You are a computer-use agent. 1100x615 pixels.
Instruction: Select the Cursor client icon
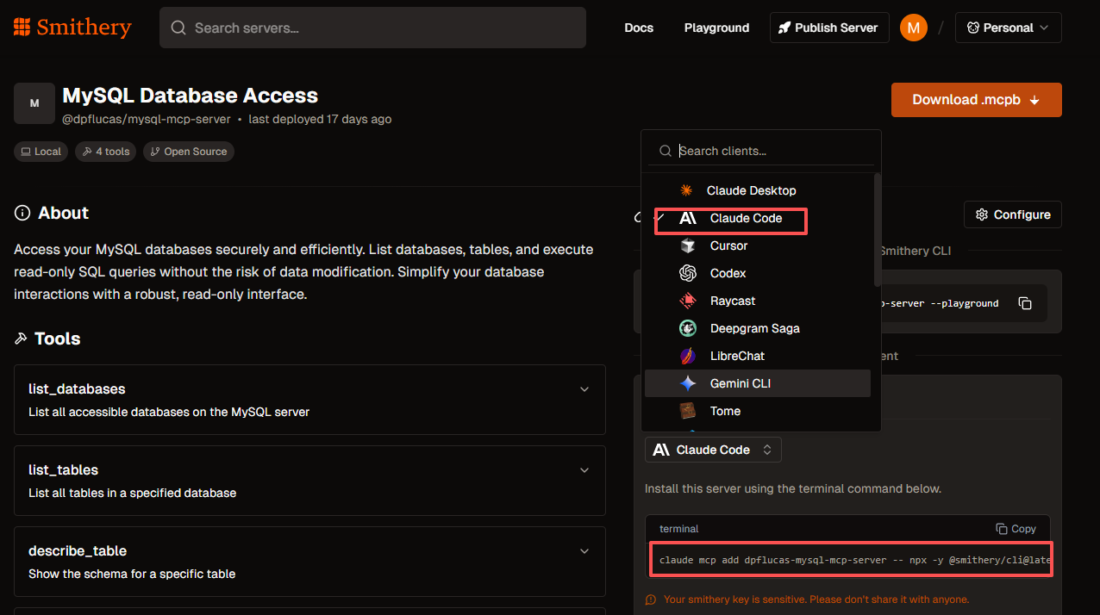(687, 245)
